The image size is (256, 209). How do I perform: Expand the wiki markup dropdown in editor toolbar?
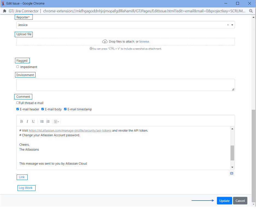pyautogui.click(x=57, y=122)
